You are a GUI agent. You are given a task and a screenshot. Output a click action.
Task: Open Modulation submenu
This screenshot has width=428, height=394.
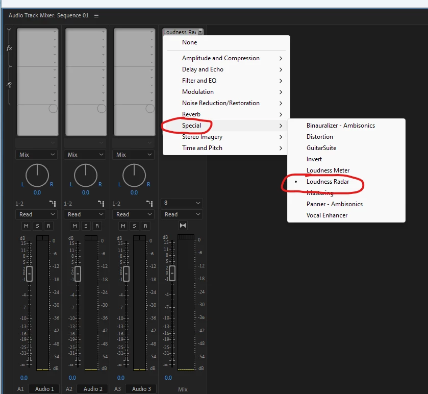(226, 92)
